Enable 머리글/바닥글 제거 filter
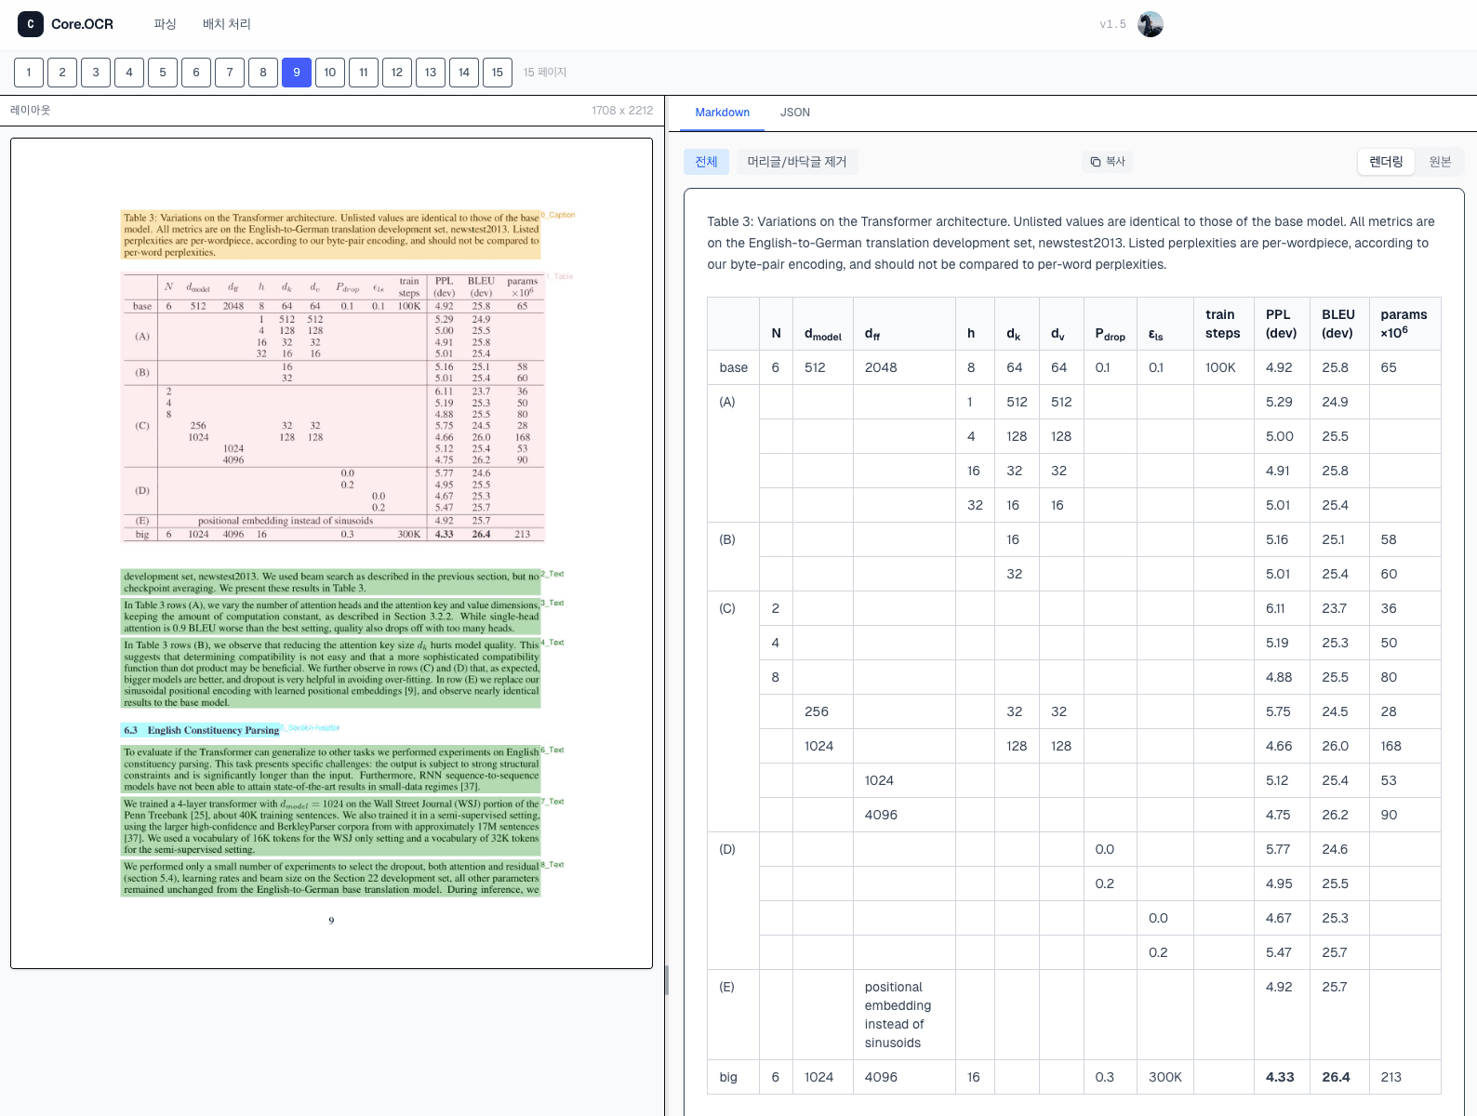This screenshot has height=1116, width=1477. [x=797, y=162]
